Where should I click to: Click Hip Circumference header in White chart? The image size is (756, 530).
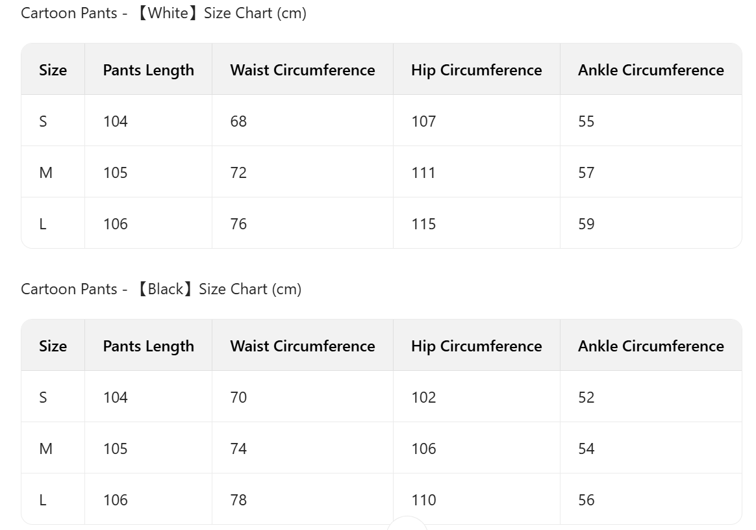pyautogui.click(x=476, y=70)
